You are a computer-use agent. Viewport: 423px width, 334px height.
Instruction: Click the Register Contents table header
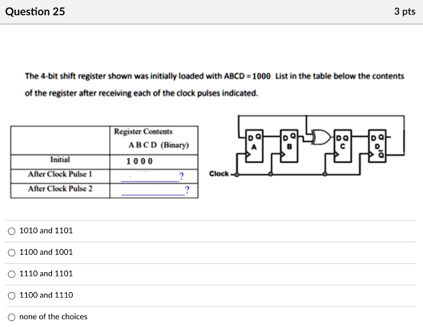pyautogui.click(x=143, y=132)
